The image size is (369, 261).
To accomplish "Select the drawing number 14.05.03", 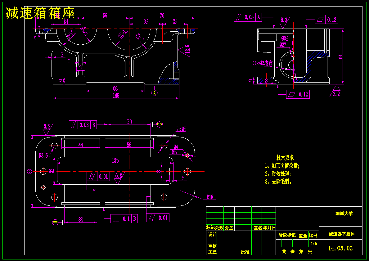I will (340, 248).
